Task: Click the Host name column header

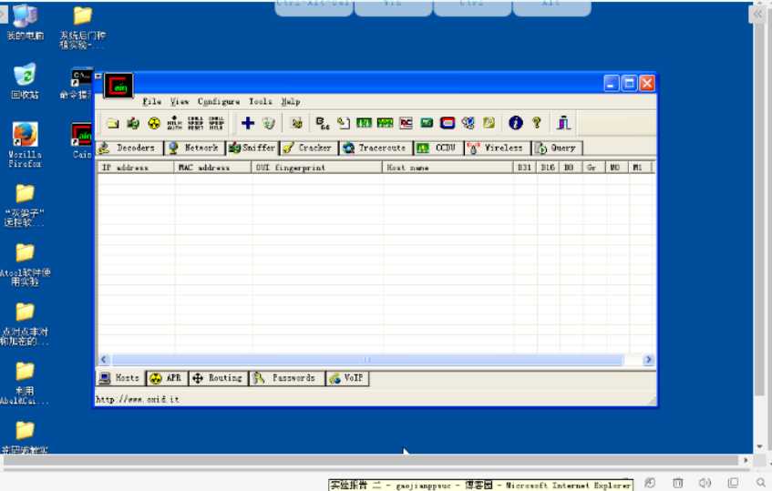Action: [447, 168]
